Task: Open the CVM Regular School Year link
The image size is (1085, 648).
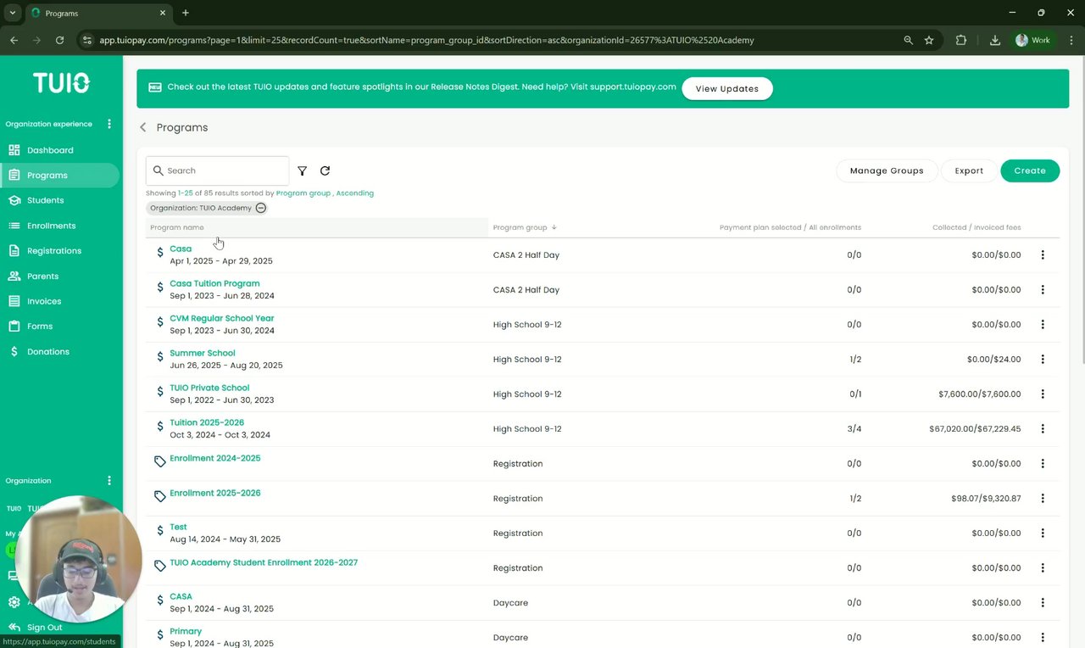Action: pyautogui.click(x=222, y=318)
